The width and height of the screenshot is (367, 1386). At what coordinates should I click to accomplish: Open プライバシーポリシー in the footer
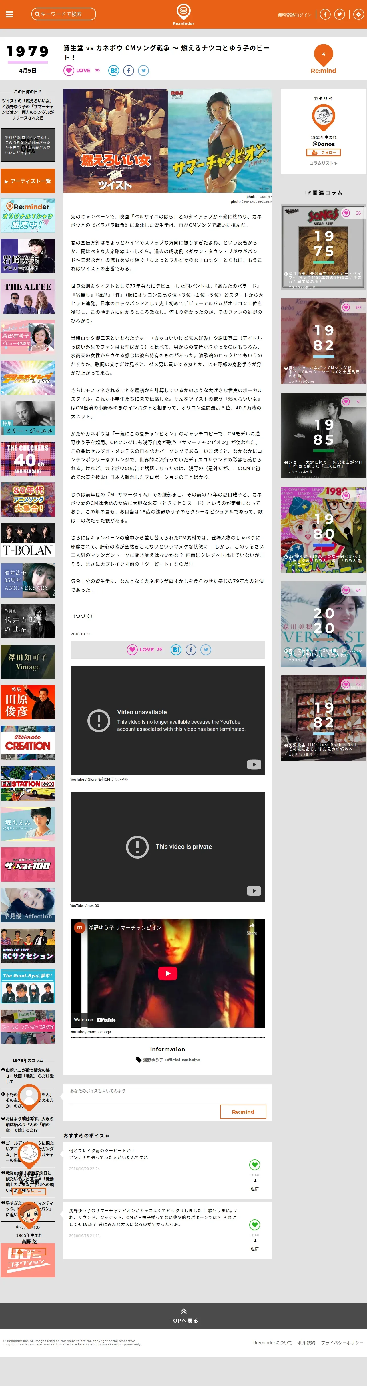[342, 1342]
